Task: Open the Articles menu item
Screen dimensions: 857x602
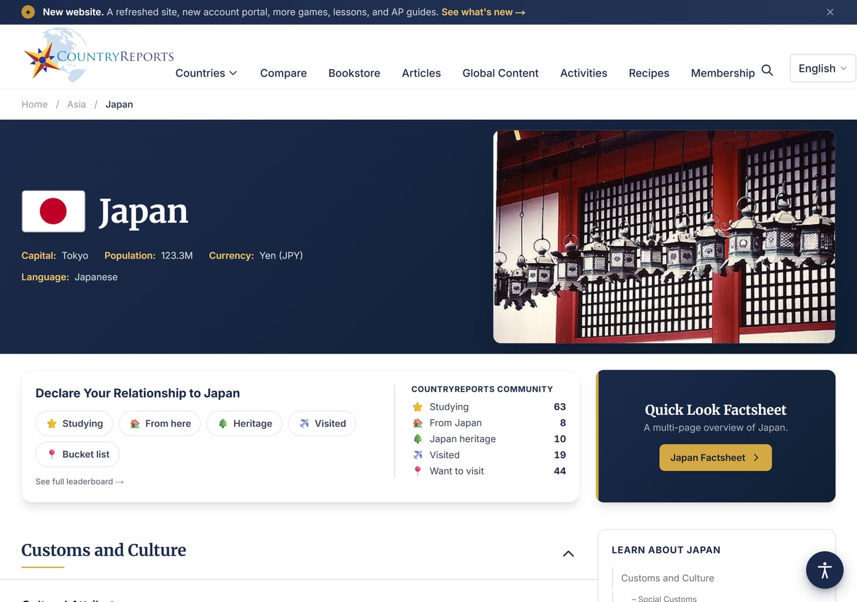Action: 421,73
